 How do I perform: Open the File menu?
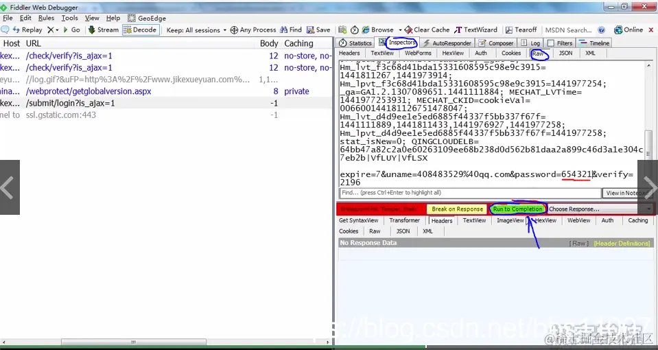click(8, 18)
